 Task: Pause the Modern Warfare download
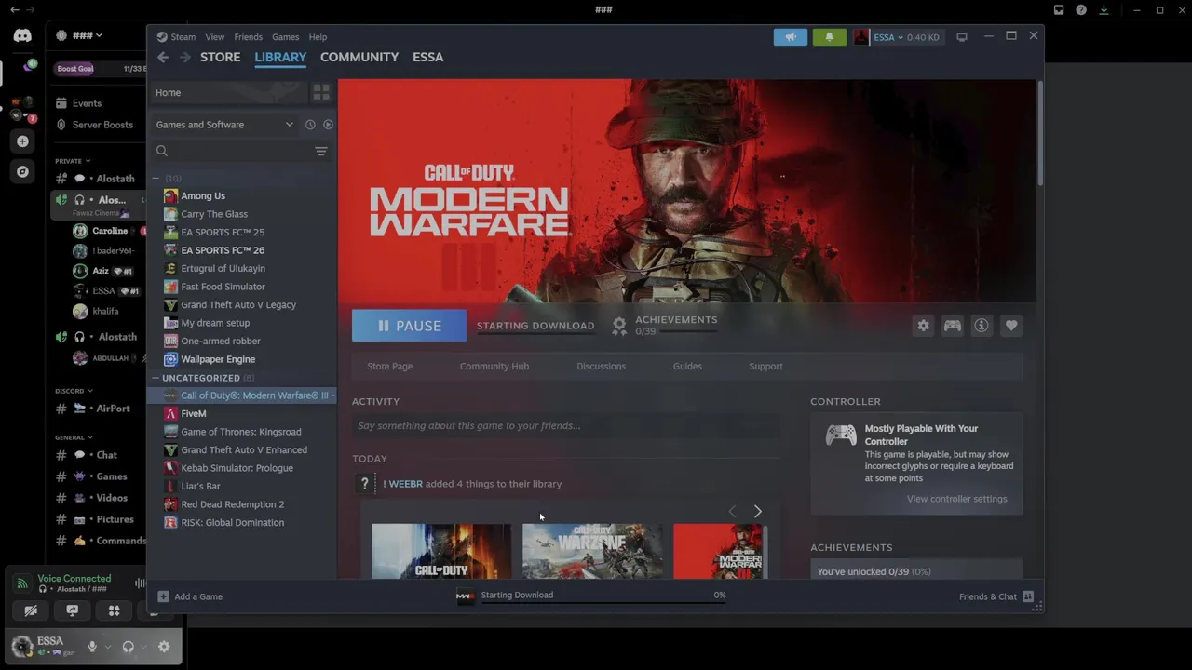(409, 326)
